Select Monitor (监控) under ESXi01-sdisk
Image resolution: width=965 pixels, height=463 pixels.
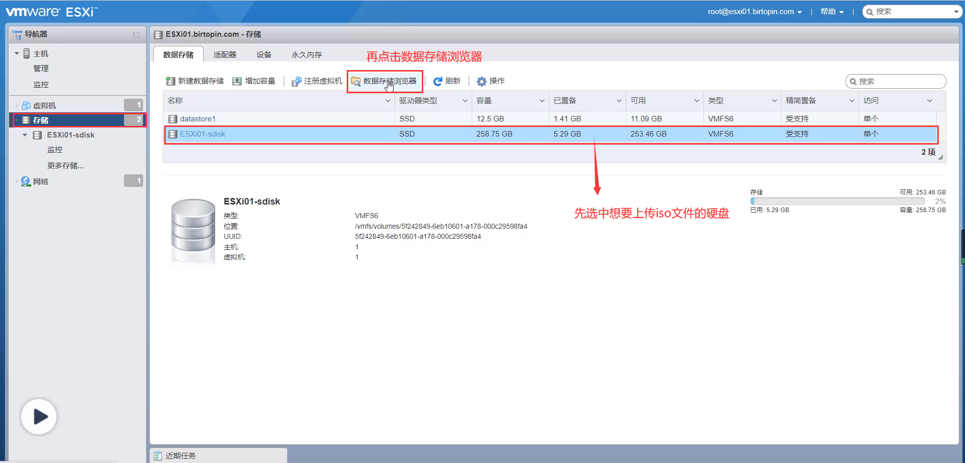55,150
